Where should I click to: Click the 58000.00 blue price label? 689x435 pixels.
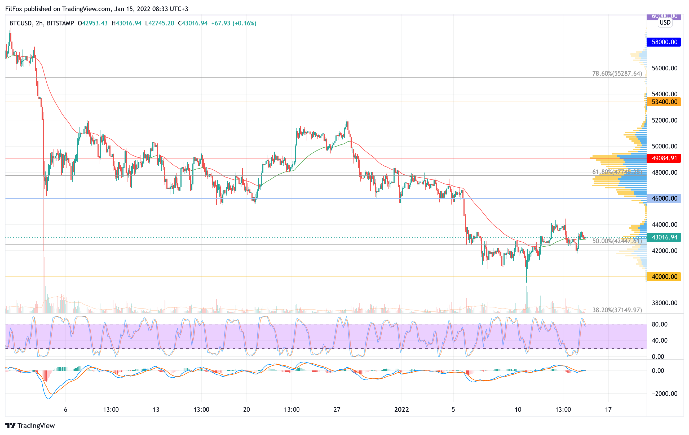tap(664, 42)
